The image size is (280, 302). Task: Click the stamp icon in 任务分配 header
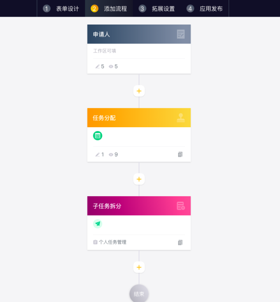click(x=181, y=118)
